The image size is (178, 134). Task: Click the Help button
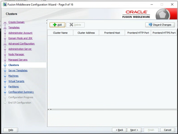(x=11, y=130)
